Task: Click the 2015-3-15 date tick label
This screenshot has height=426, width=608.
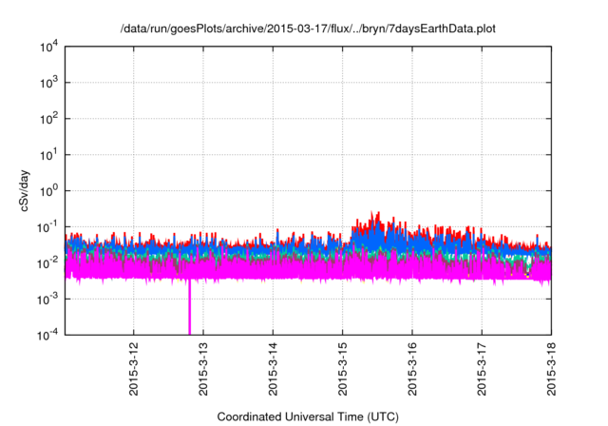Action: coord(342,369)
